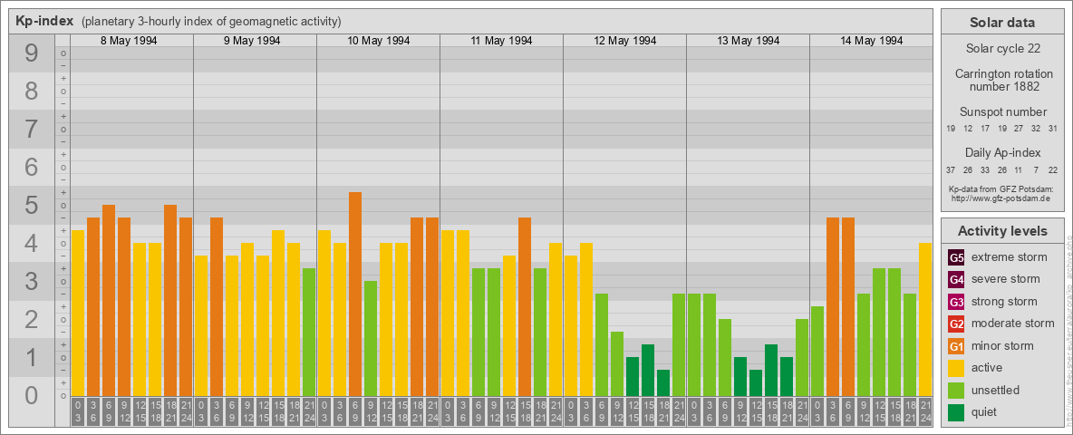Click daily Ap-index value 37
Image resolution: width=1073 pixels, height=435 pixels.
pos(952,169)
